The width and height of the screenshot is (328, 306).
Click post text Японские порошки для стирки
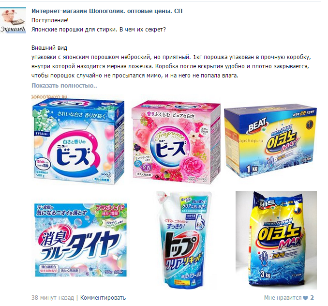[74, 30]
